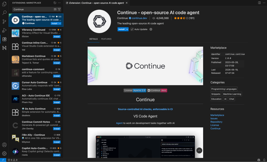This screenshot has width=267, height=162.
Task: Open the Repository resource link
Action: point(216,122)
